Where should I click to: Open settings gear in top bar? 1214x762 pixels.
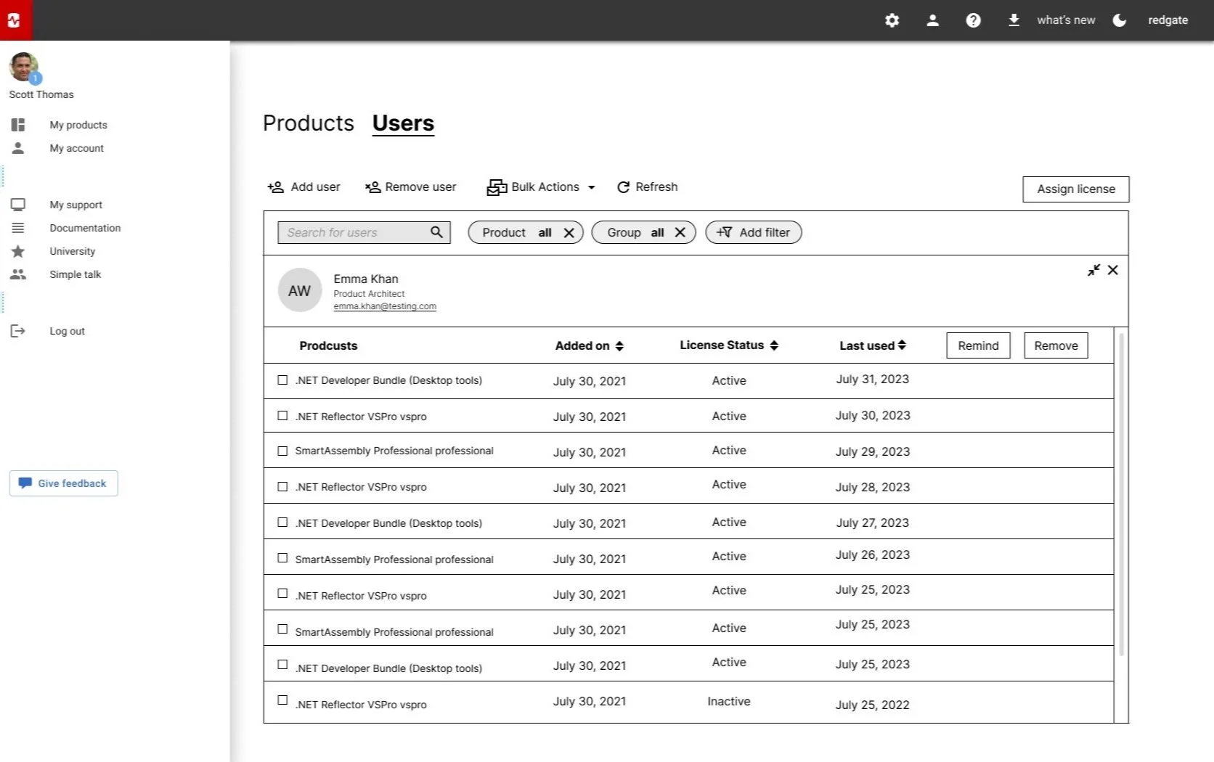892,20
